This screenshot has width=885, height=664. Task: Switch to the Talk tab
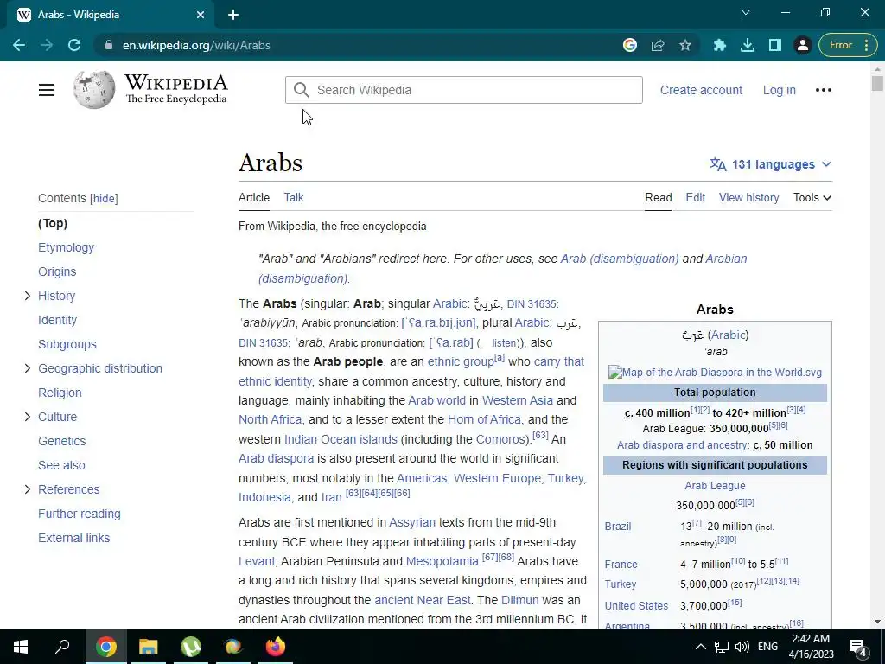point(294,198)
